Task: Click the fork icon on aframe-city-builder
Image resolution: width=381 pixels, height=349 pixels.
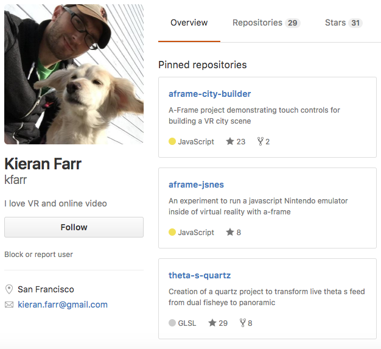Action: pyautogui.click(x=260, y=141)
